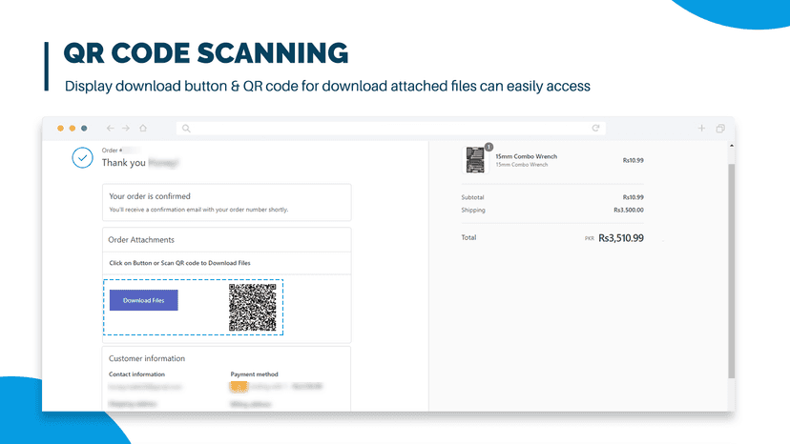The height and width of the screenshot is (444, 790).
Task: Click the "PKR" currency label
Action: 590,238
